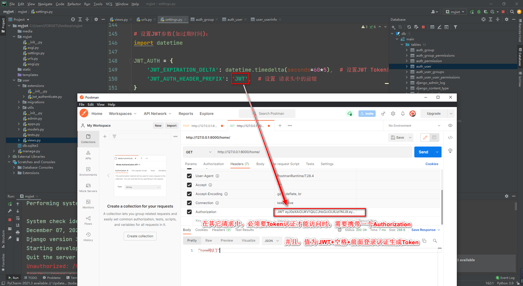The width and height of the screenshot is (523, 286).
Task: Add a new data source in Database panel
Action: [x=393, y=27]
